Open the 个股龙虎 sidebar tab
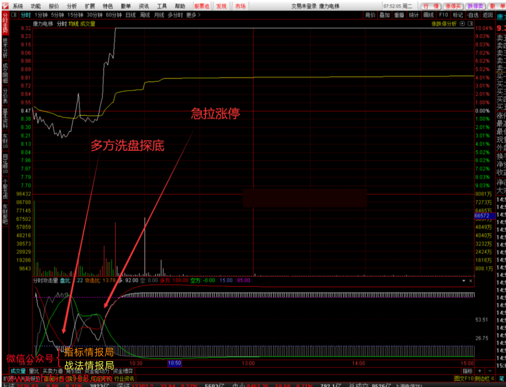Viewport: 506px width, 387px height. coord(5,189)
